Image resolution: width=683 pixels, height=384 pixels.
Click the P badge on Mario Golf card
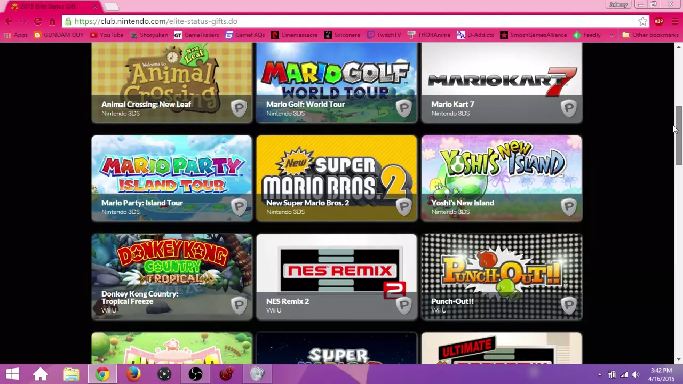coord(404,108)
